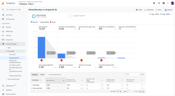Click the Dela share button
Viewport: 175px width, 96px height.
(x=158, y=10)
